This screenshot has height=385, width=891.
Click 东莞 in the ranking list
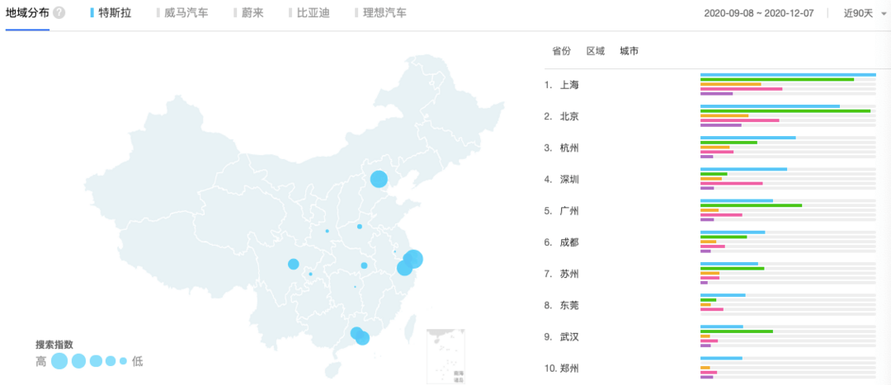569,306
